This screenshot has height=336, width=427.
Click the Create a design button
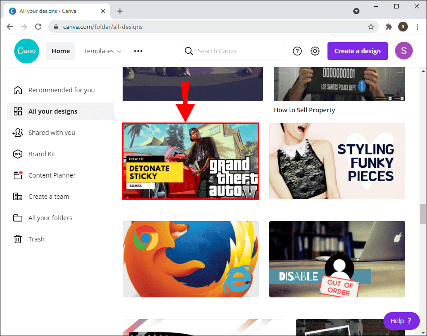point(357,51)
